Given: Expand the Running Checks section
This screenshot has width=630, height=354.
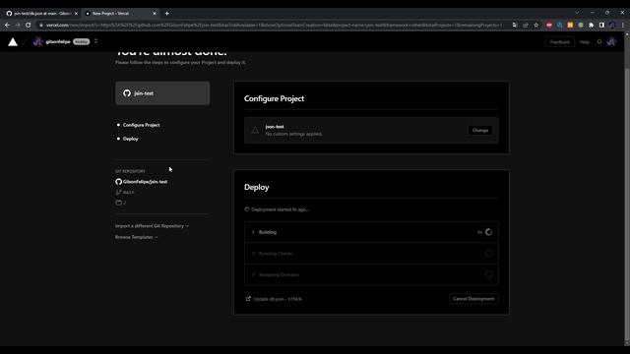Looking at the screenshot, I should 371,254.
